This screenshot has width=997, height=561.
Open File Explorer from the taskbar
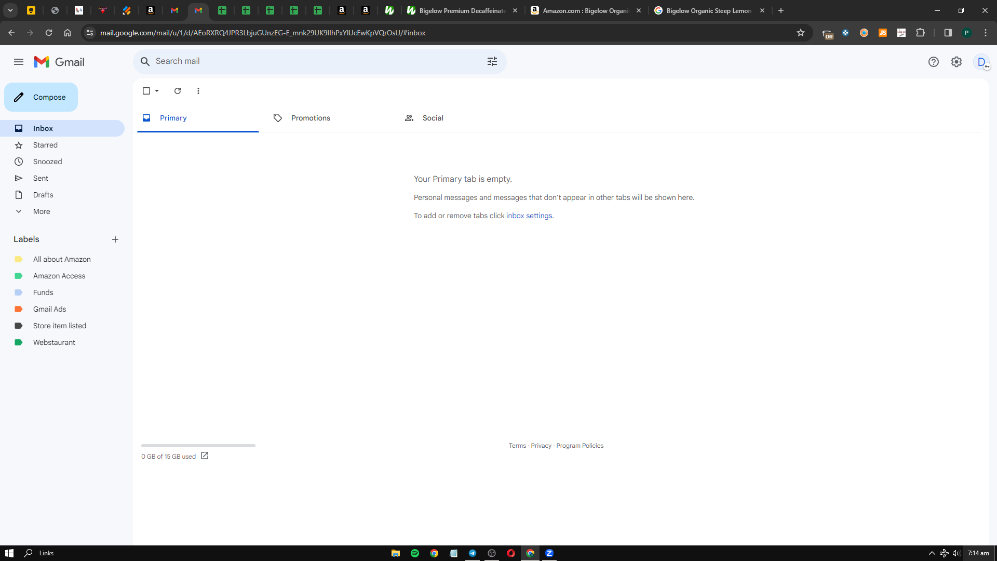[x=396, y=553]
